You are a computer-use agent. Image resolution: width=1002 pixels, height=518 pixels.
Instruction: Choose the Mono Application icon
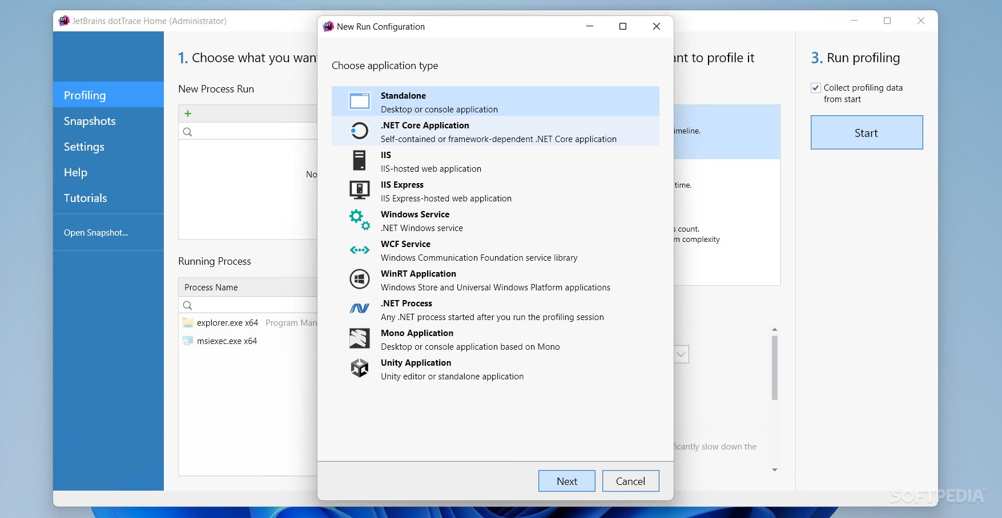pyautogui.click(x=360, y=338)
